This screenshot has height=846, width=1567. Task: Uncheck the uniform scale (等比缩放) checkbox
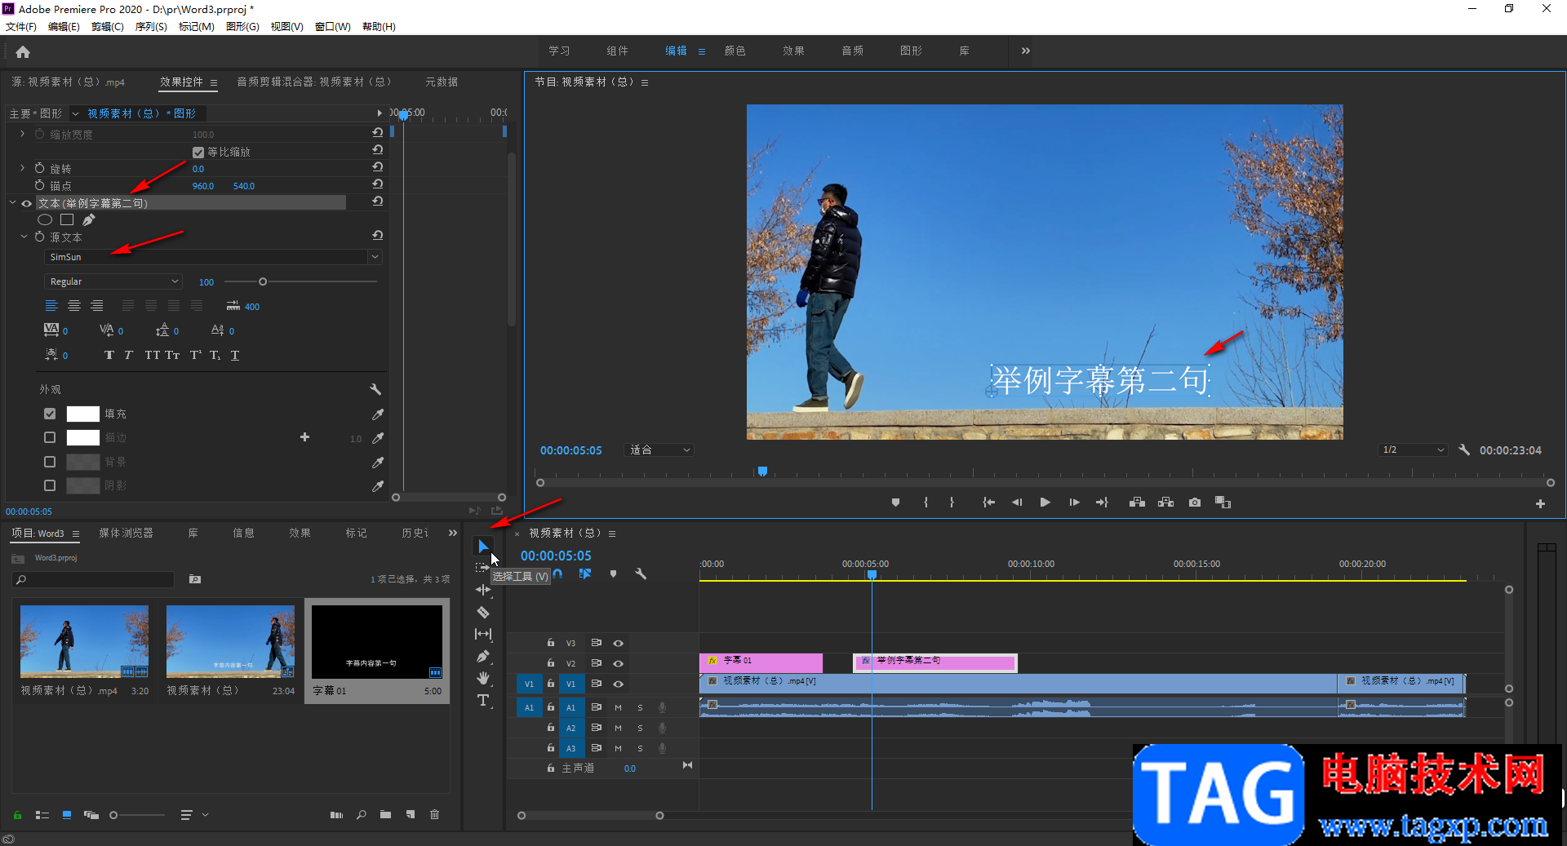pyautogui.click(x=198, y=153)
